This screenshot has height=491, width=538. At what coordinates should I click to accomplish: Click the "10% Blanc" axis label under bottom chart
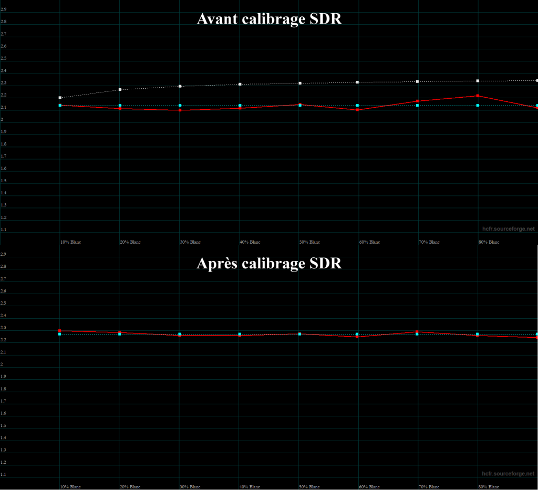pyautogui.click(x=70, y=487)
